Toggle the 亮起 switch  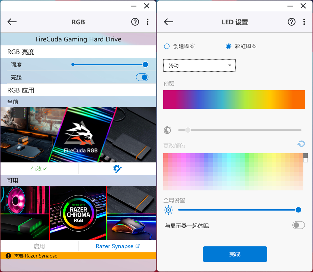[142, 77]
